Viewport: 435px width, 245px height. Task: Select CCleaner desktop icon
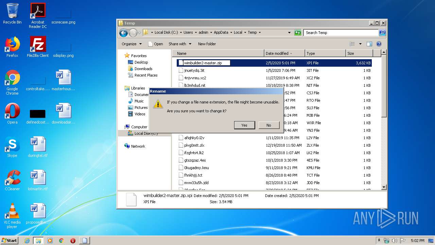click(12, 181)
